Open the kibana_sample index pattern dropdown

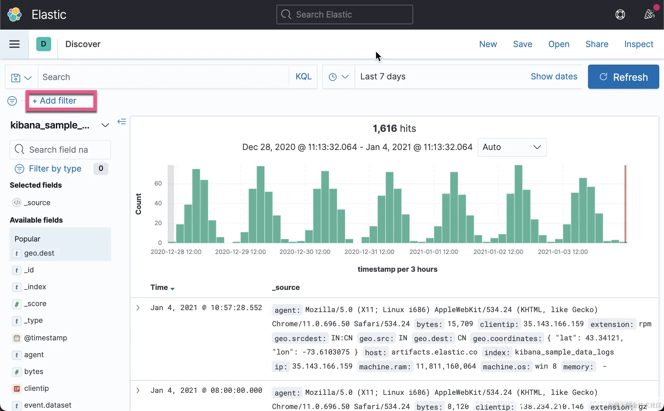[105, 125]
